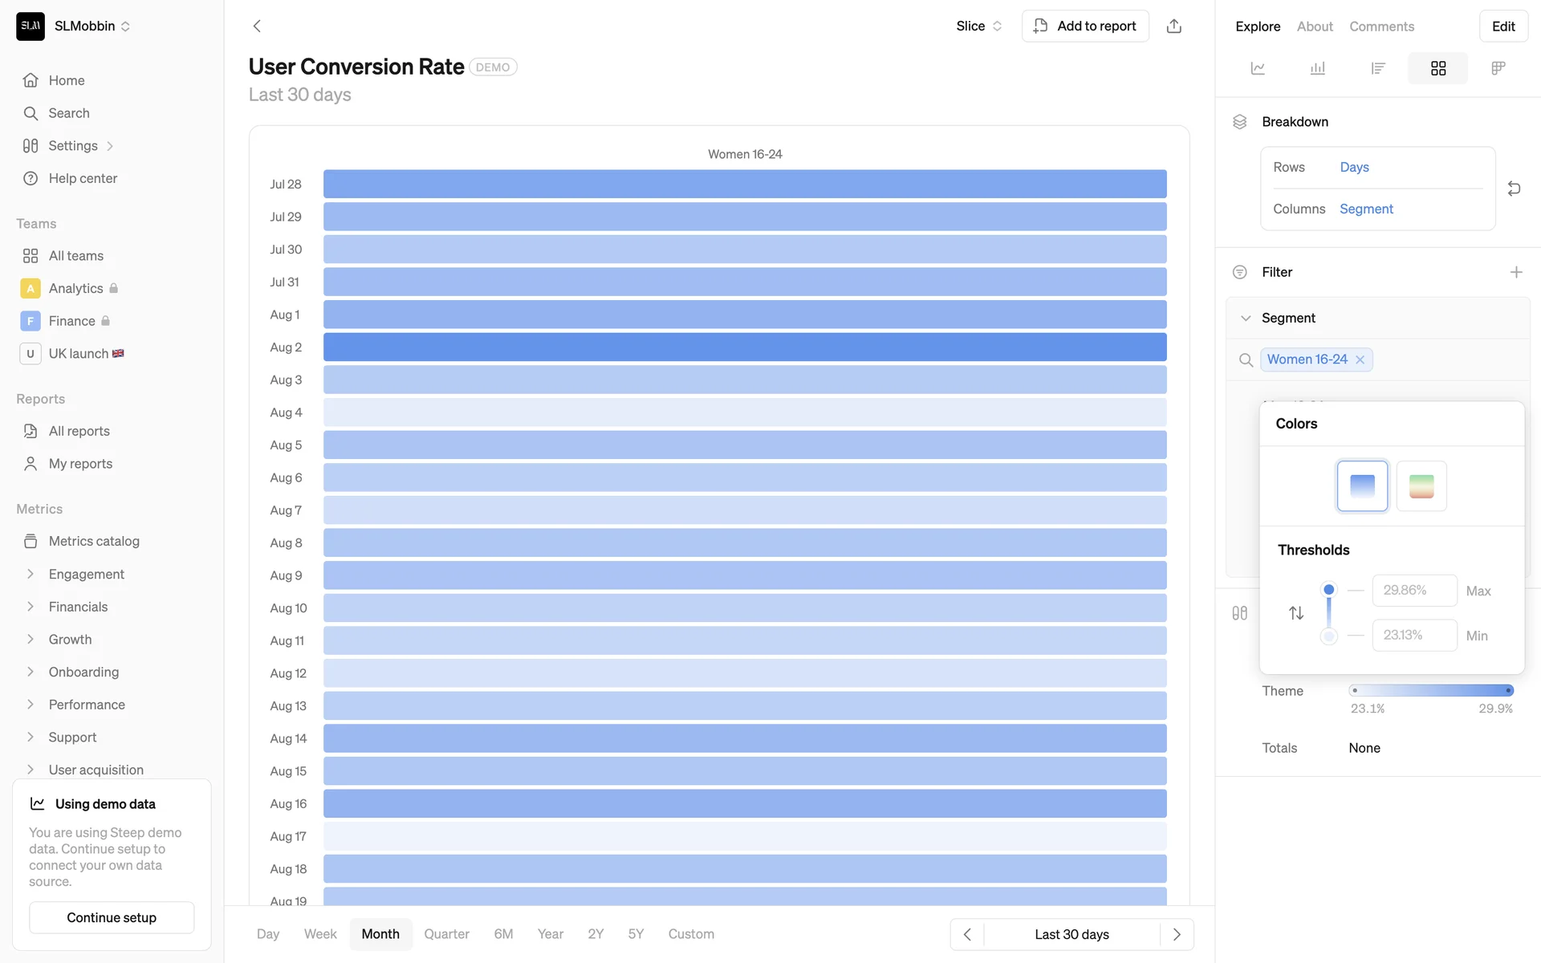Remove the Women 16-24 segment tag
1541x963 pixels.
[1360, 360]
